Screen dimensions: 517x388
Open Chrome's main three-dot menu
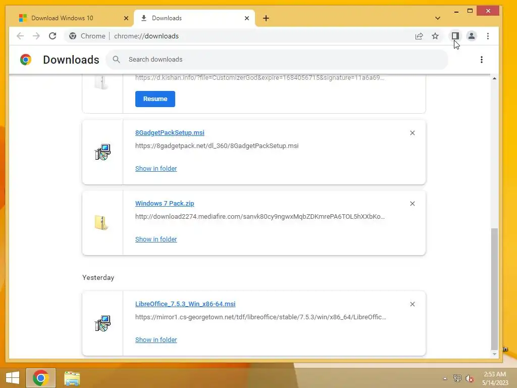coord(488,36)
